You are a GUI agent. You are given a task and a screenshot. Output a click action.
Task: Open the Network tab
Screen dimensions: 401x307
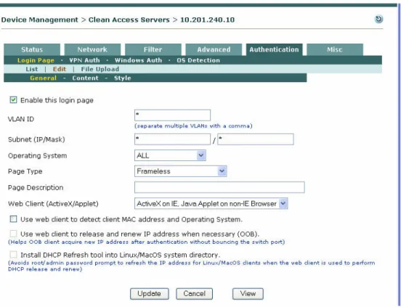92,49
